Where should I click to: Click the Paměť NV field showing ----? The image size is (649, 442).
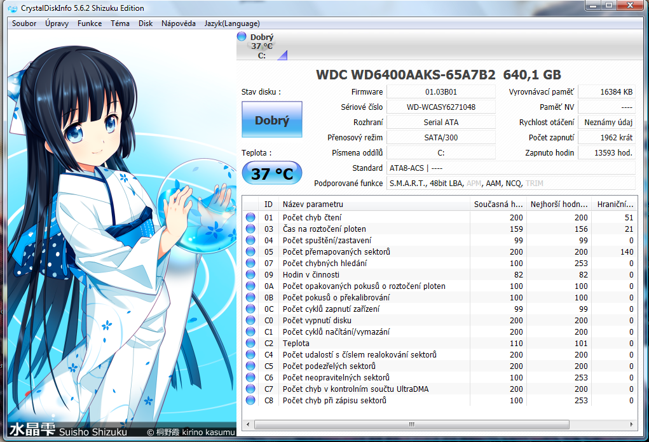point(606,107)
